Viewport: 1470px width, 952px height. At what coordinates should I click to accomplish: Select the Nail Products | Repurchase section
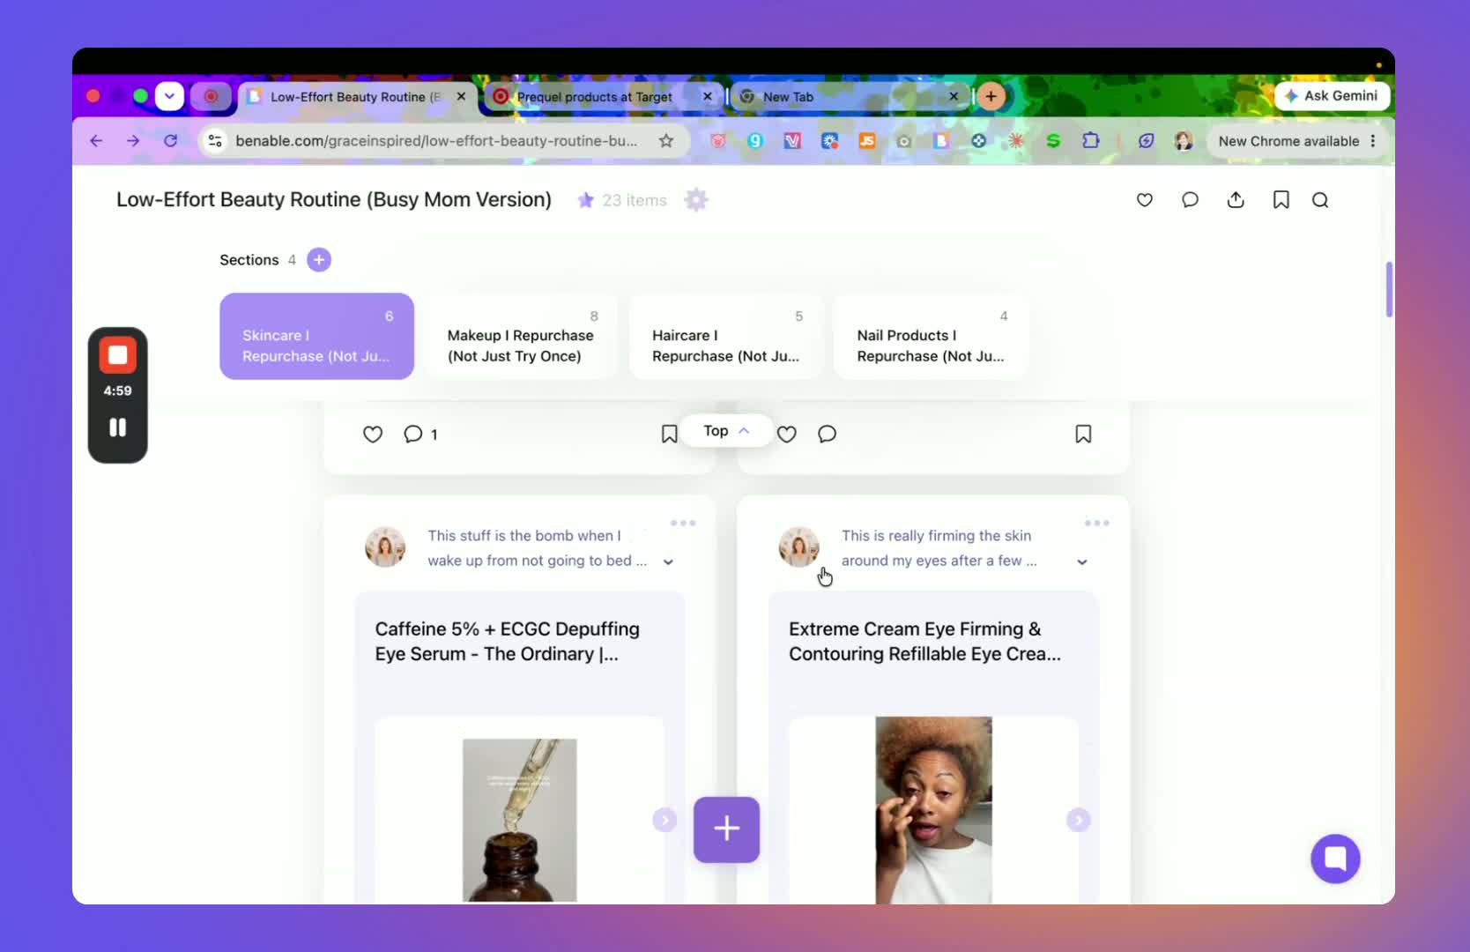(x=931, y=336)
